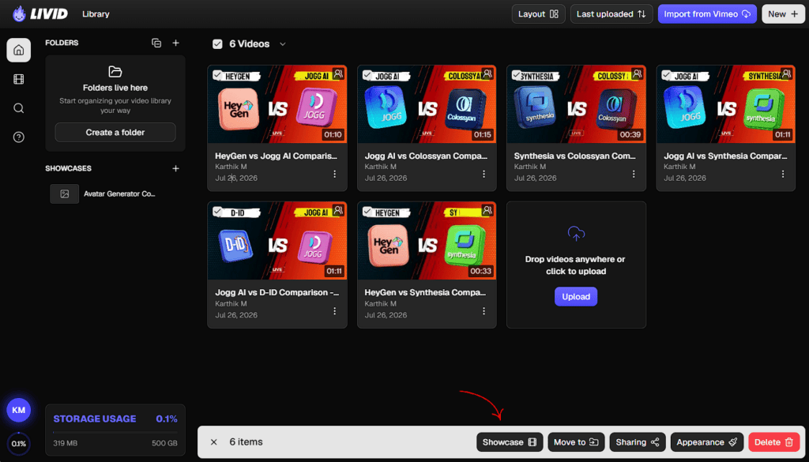
Task: Click the Jogg AI vs D-ID Comparison title
Action: pyautogui.click(x=277, y=292)
